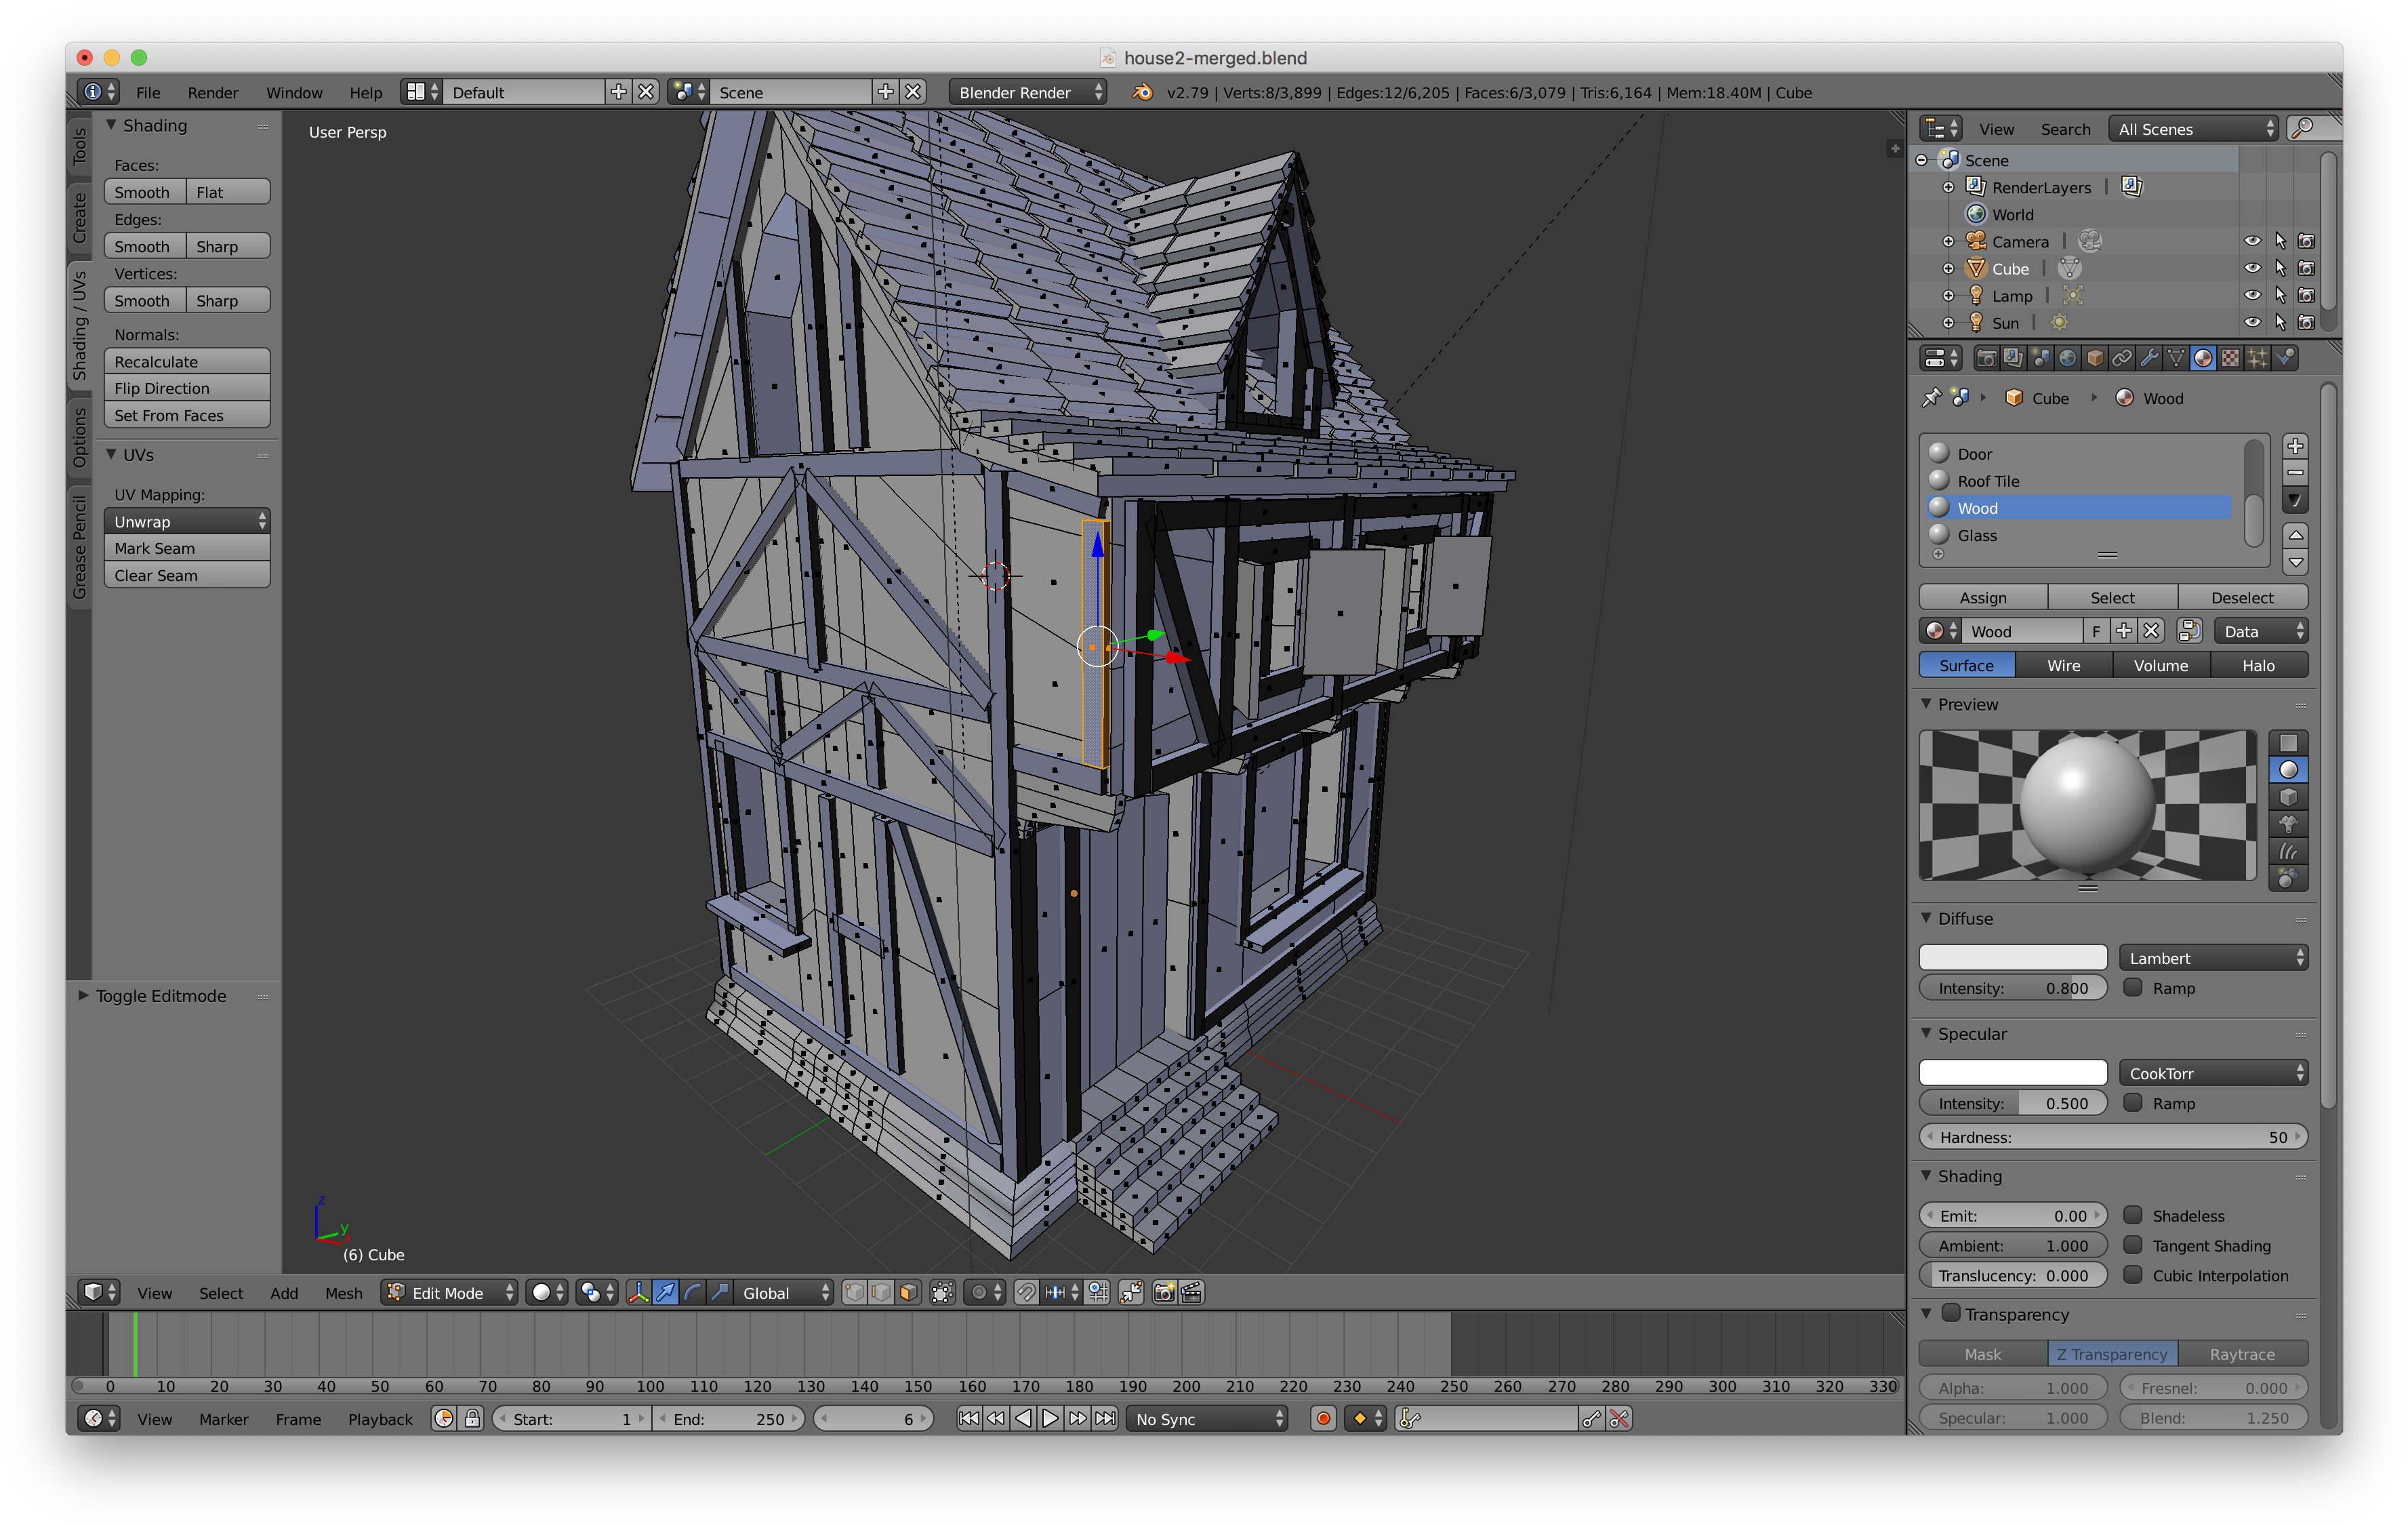Toggle viewport visibility of the Lamp in Outliner
The height and width of the screenshot is (1526, 2408).
coord(2253,295)
